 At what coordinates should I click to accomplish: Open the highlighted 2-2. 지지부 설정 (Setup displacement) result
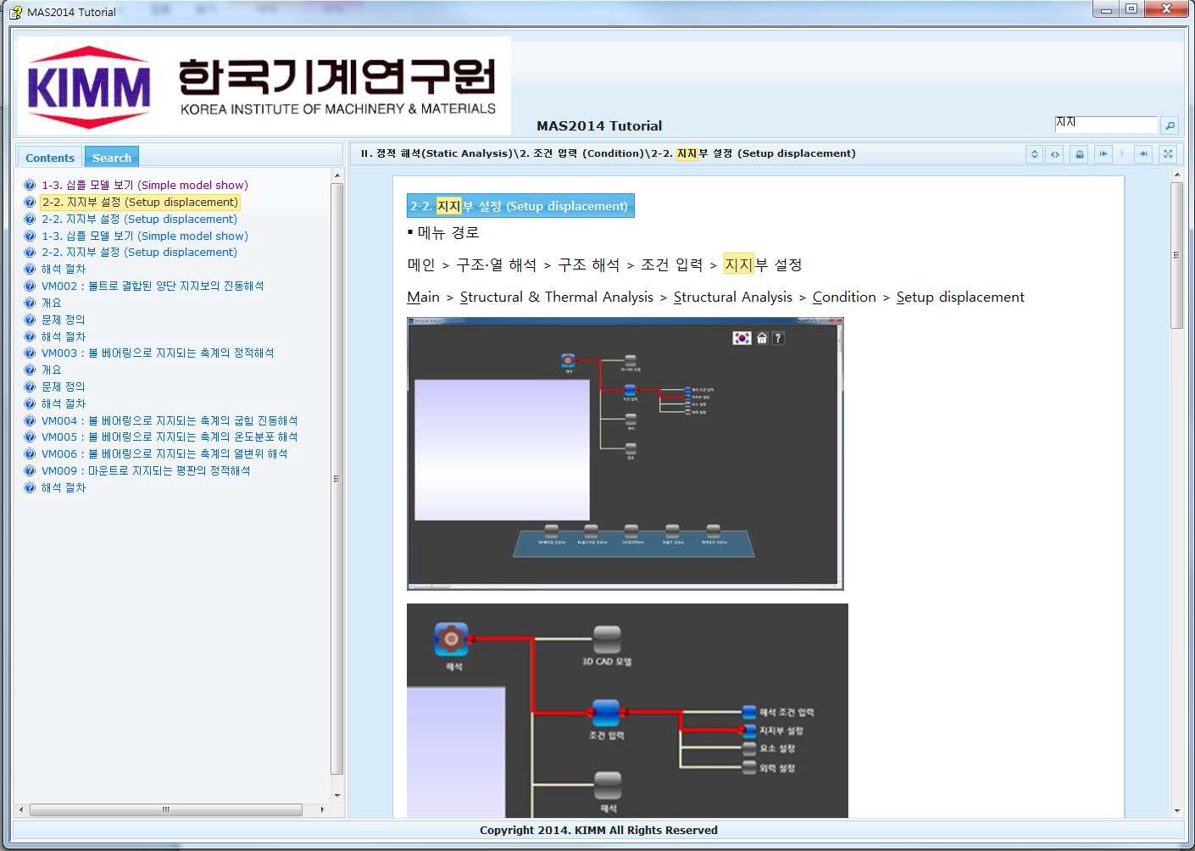(140, 202)
